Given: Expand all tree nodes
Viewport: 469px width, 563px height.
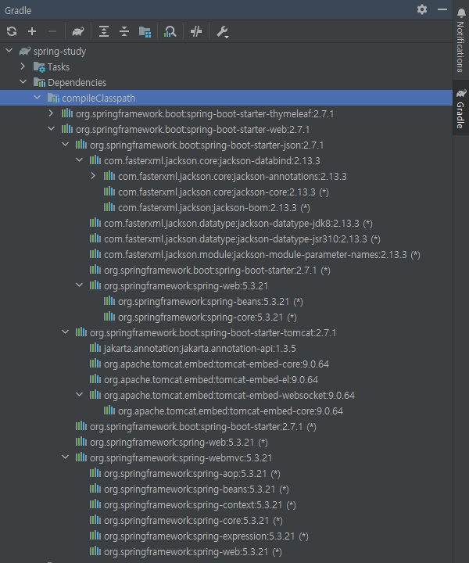Looking at the screenshot, I should coord(104,31).
